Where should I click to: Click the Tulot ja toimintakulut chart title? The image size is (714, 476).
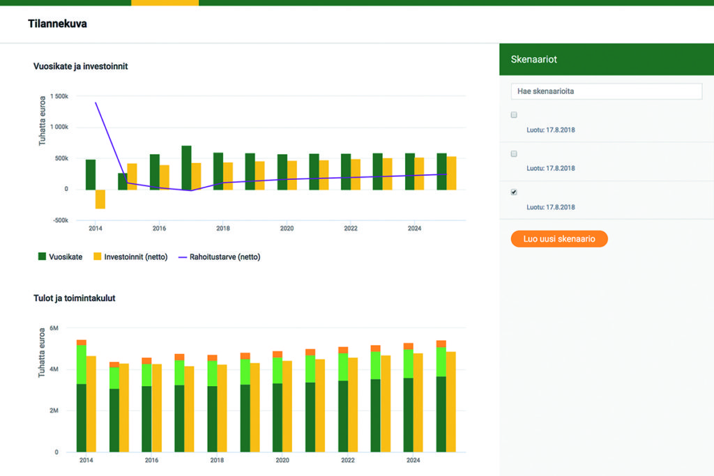click(x=74, y=298)
